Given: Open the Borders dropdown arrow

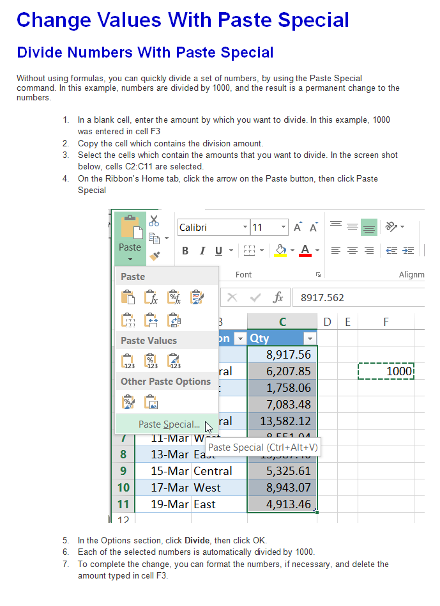Looking at the screenshot, I should pos(262,251).
